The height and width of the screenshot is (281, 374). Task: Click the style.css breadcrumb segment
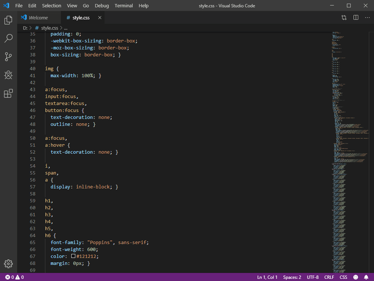(x=49, y=28)
